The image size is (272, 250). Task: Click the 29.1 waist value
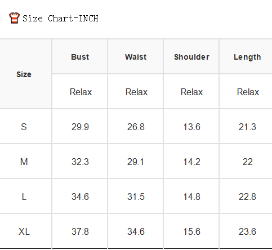coord(136,162)
